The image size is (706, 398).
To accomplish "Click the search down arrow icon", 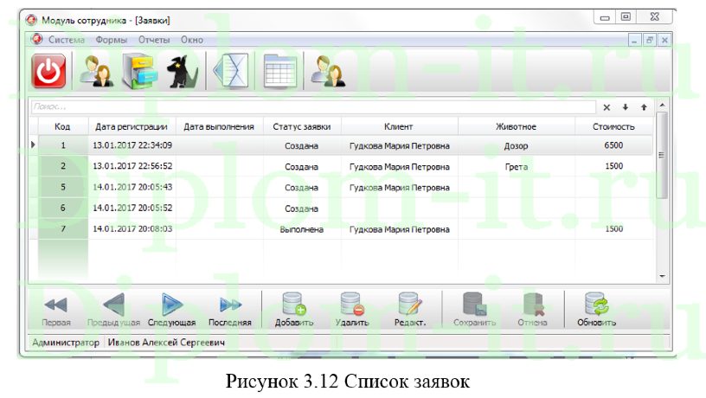I will tap(626, 107).
